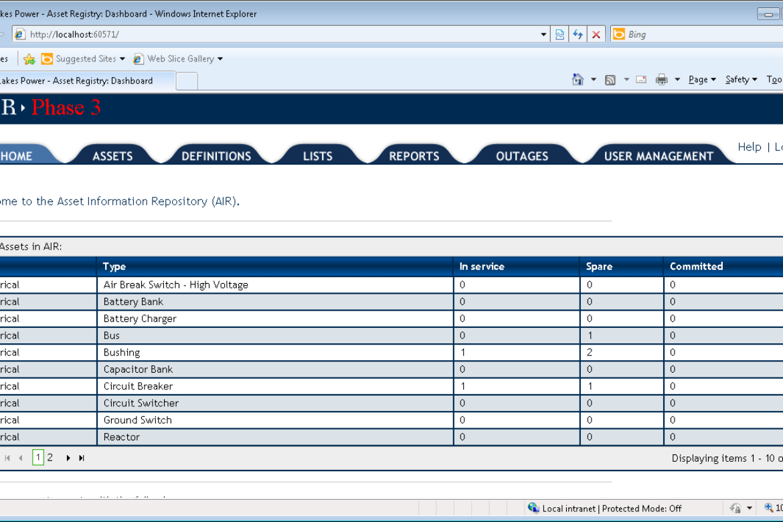Click the Refresh page icon
Image resolution: width=783 pixels, height=522 pixels.
pos(578,35)
